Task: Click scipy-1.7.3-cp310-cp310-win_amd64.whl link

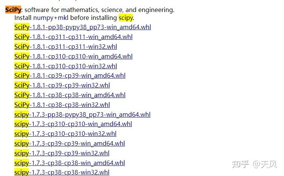Action: 73,124
